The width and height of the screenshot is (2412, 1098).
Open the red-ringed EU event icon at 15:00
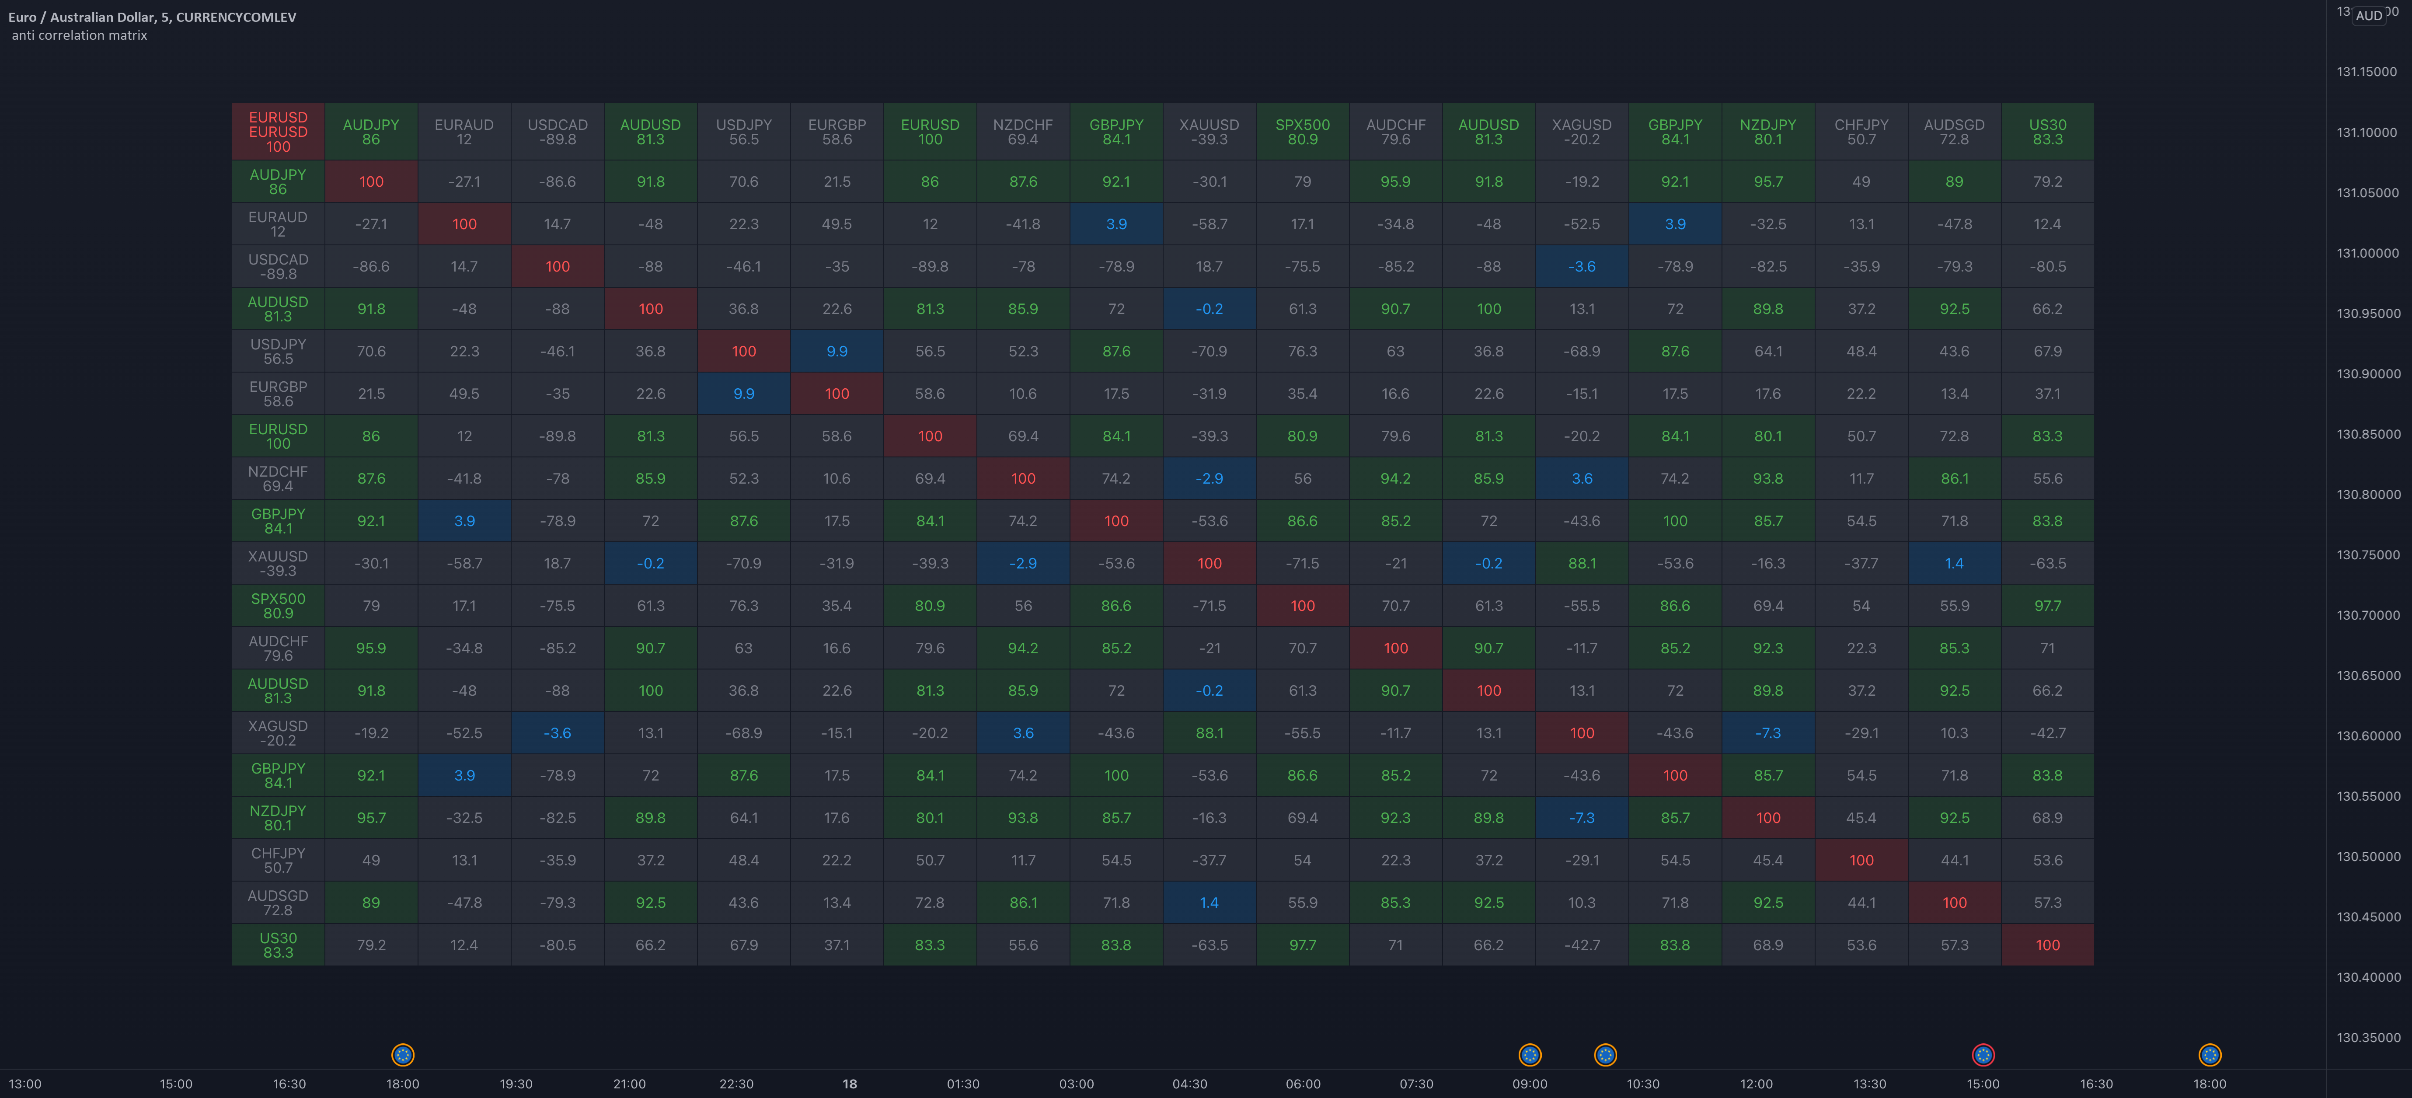(x=1982, y=1055)
